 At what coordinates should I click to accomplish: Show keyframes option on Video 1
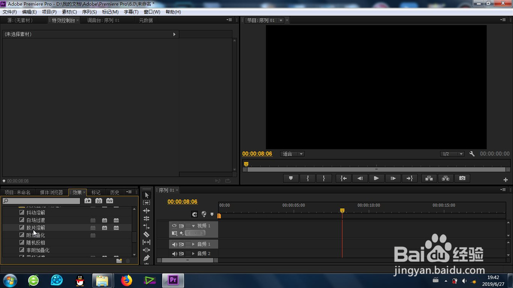(x=181, y=233)
